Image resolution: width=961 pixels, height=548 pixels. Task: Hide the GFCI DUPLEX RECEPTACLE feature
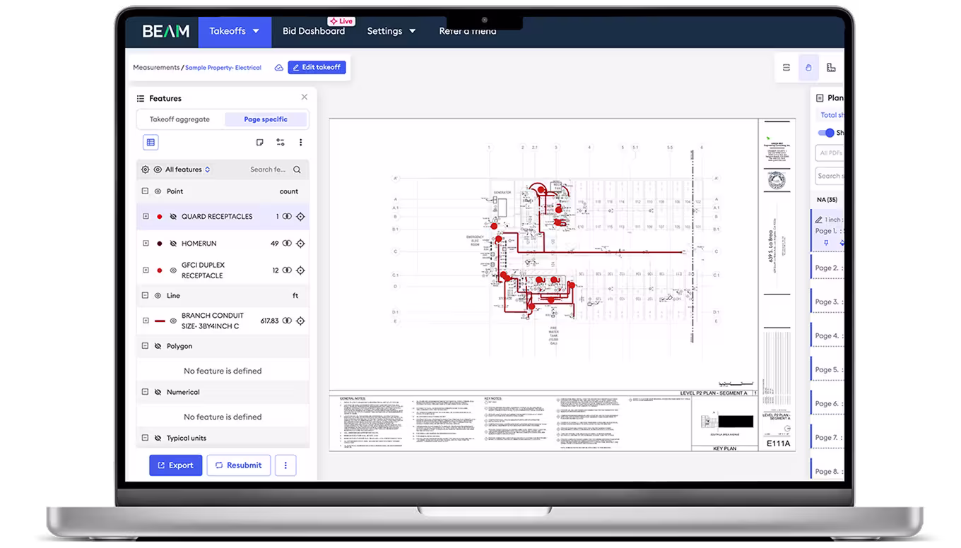[173, 270]
